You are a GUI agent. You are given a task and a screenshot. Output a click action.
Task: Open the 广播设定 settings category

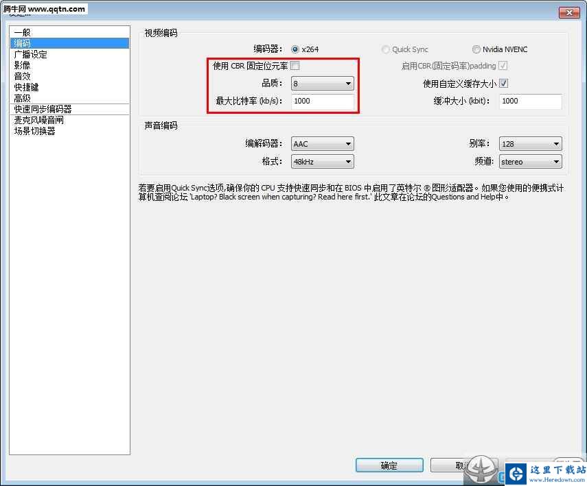point(31,54)
